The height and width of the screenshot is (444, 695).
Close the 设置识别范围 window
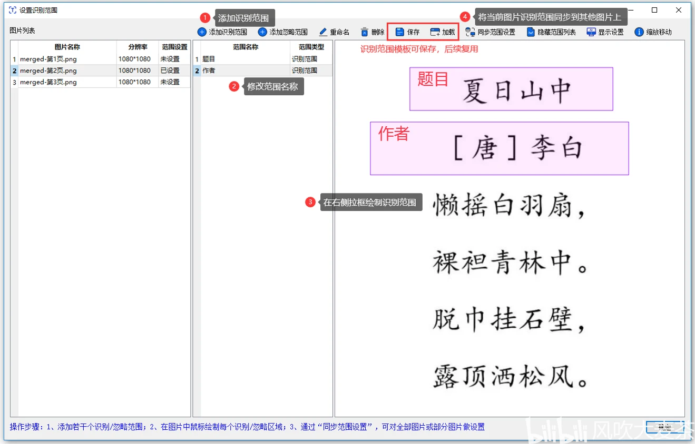(679, 10)
